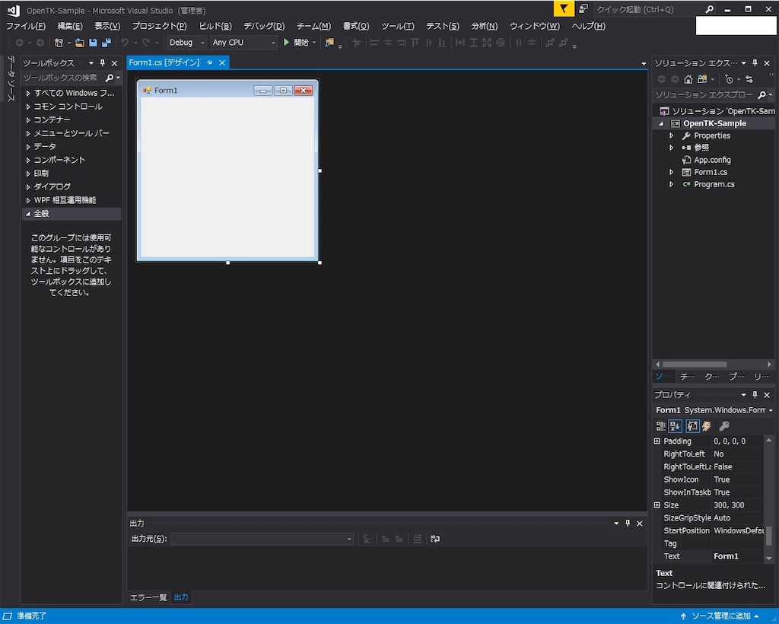This screenshot has width=779, height=624.
Task: Switch to the 出力 bottom tab
Action: coord(181,597)
